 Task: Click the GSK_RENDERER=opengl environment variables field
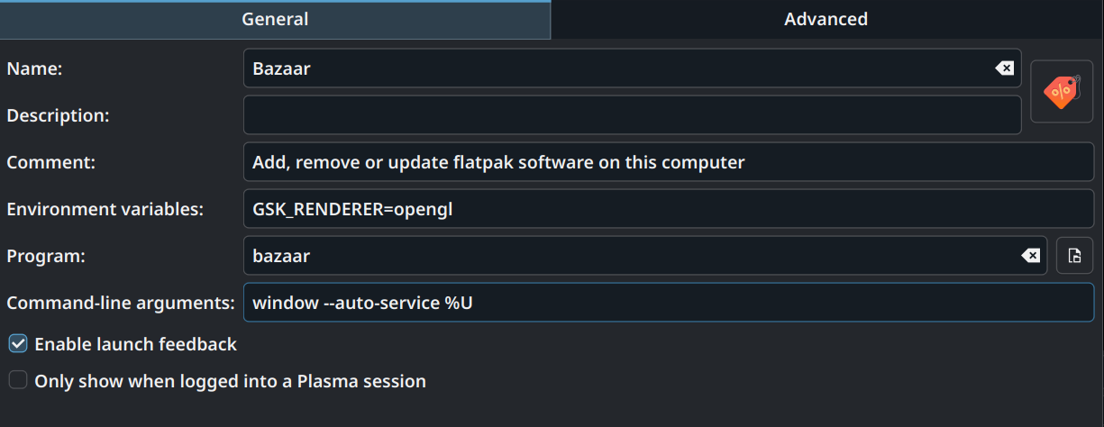pos(669,209)
